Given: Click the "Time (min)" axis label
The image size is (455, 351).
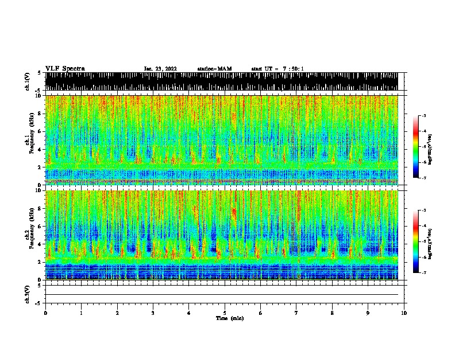Looking at the screenshot, I should click(x=230, y=318).
